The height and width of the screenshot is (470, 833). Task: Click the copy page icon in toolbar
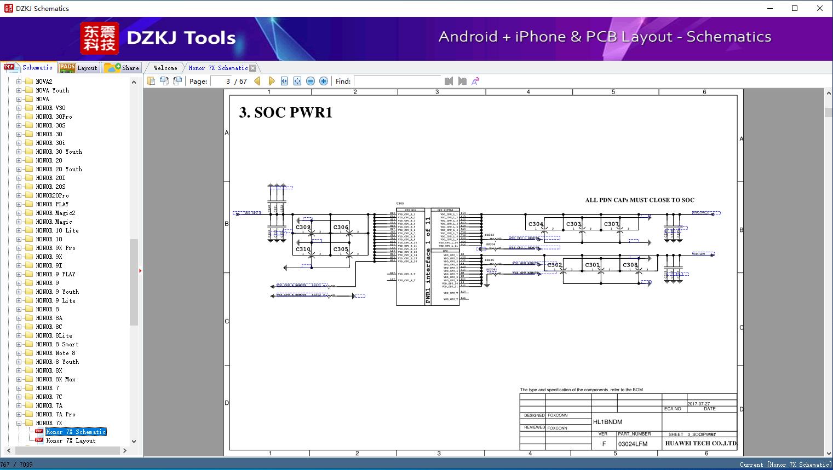tap(151, 81)
